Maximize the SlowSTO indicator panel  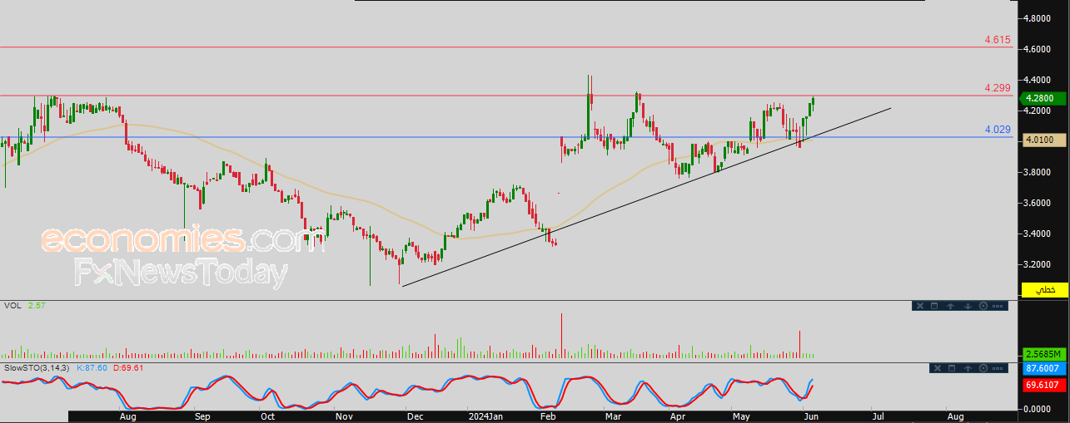952,368
